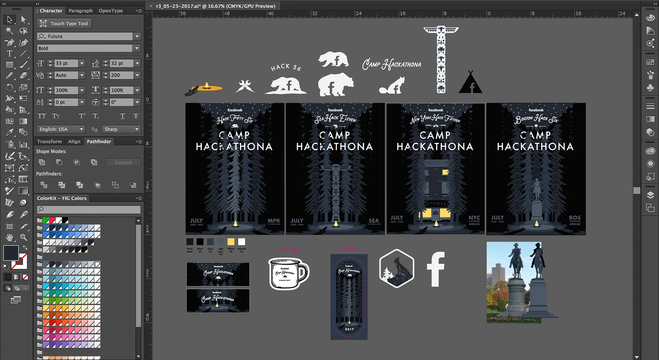Viewport: 659px width, 360px height.
Task: Open the Swatches panel from the dock
Action: (x=650, y=62)
